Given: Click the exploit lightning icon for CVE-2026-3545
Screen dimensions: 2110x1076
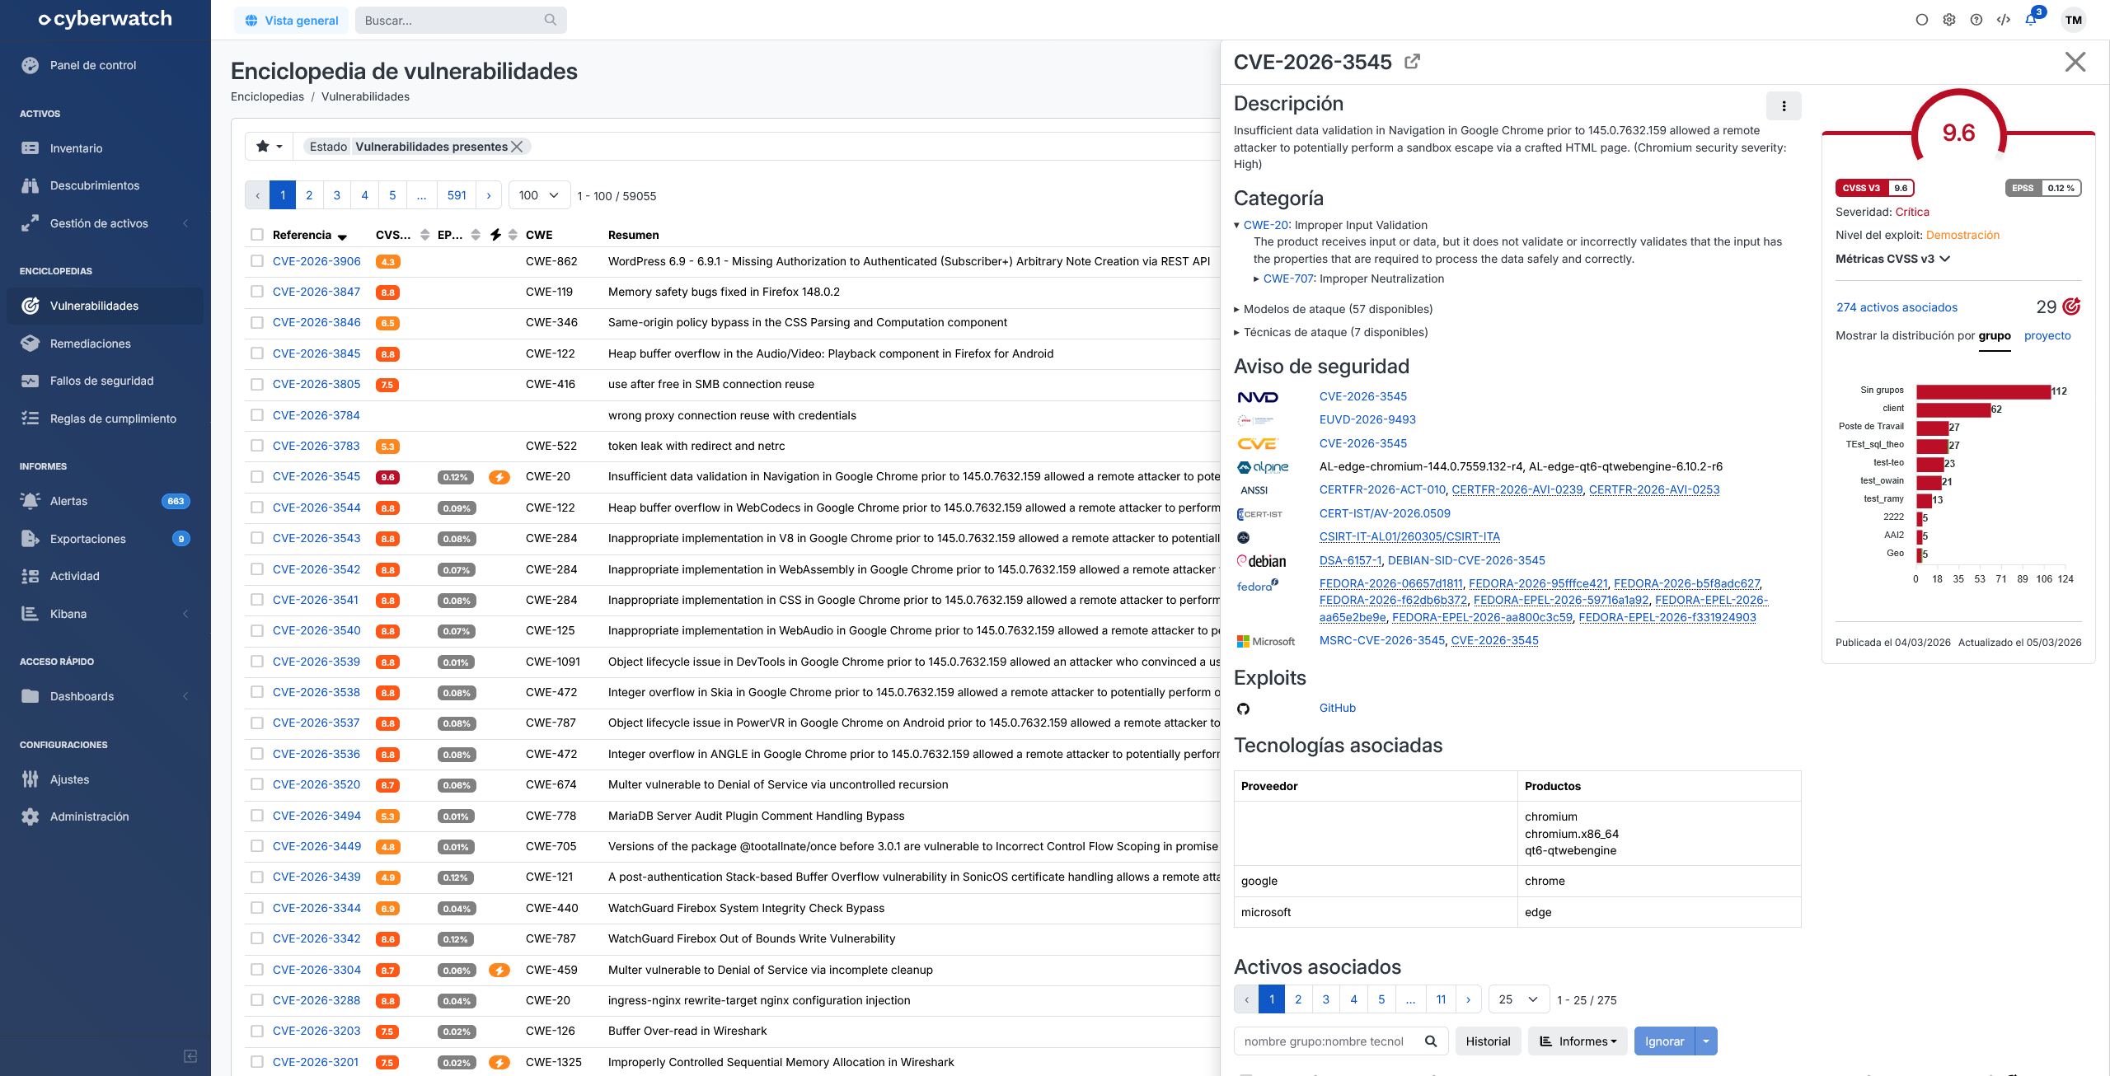Looking at the screenshot, I should (499, 477).
